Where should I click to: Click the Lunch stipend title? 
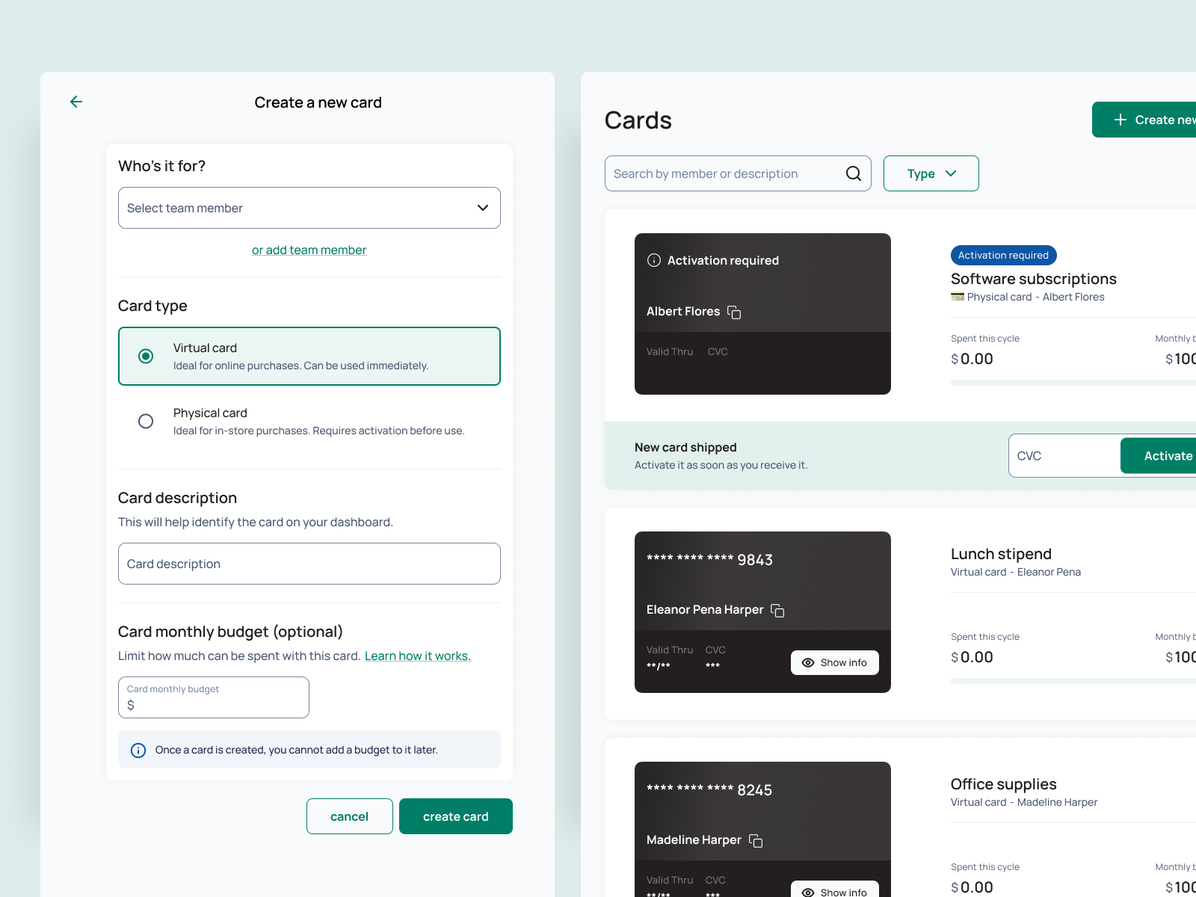(x=1001, y=554)
